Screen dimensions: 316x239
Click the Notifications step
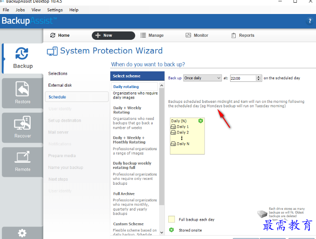point(59,144)
